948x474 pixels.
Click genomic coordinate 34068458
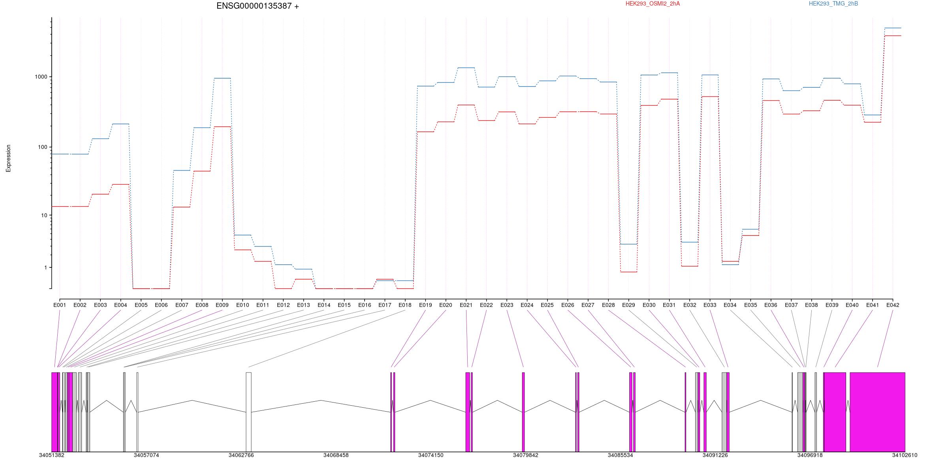[x=336, y=455]
